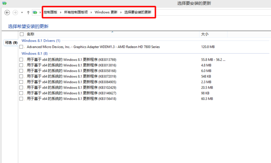Screen dimensions: 271x163
Task: Click the 20.5 MB size value
Action: 207,87
